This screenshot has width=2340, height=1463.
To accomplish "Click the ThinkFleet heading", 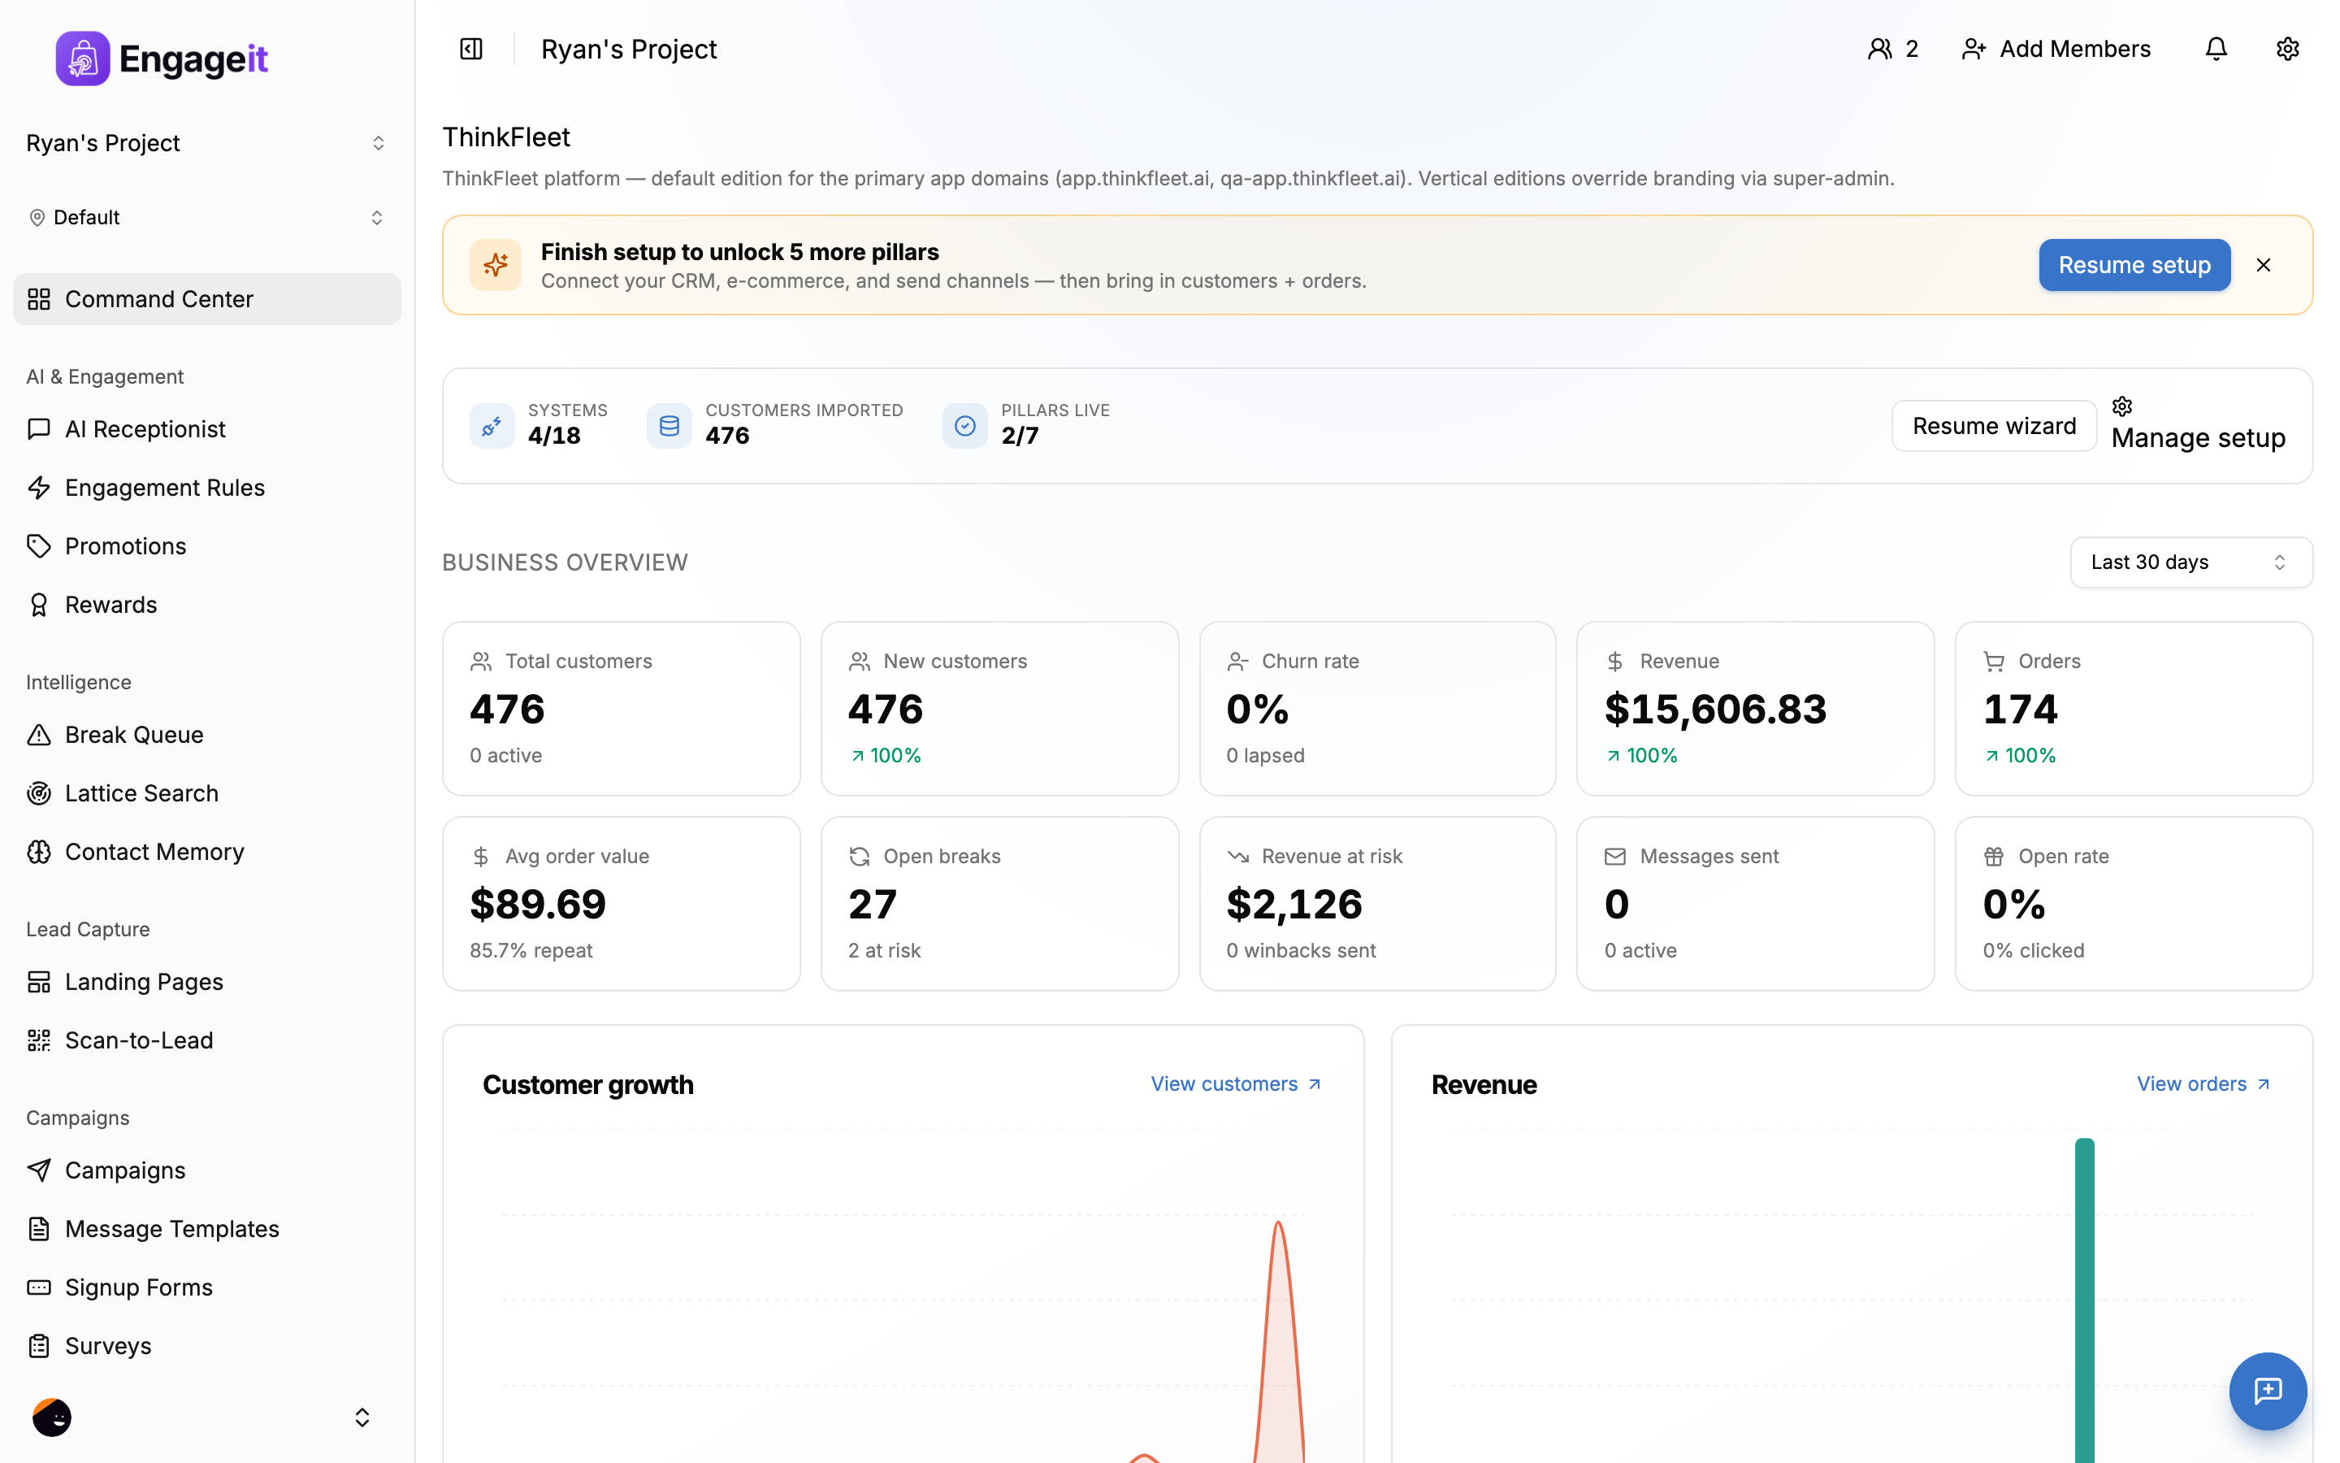I will tap(505, 137).
